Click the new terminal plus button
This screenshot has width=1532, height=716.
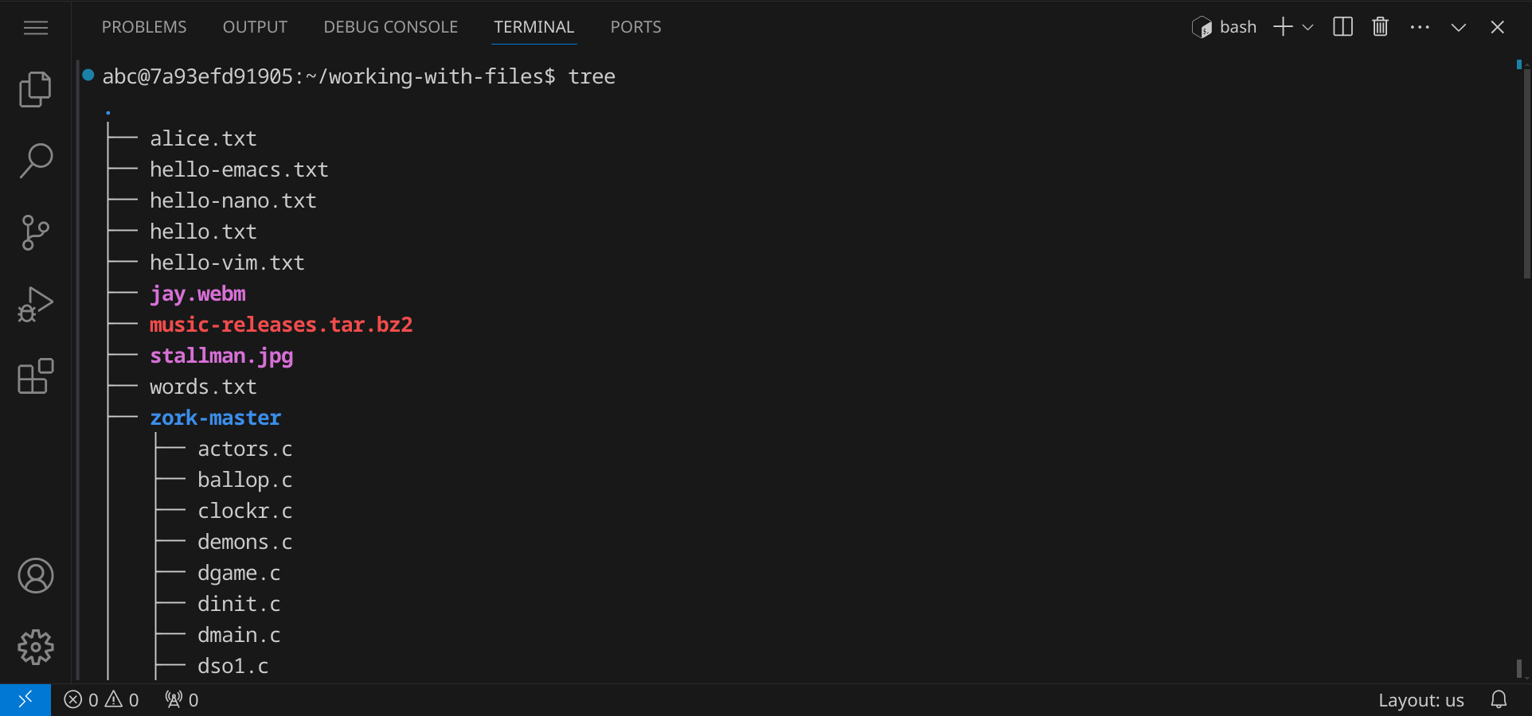pos(1283,27)
